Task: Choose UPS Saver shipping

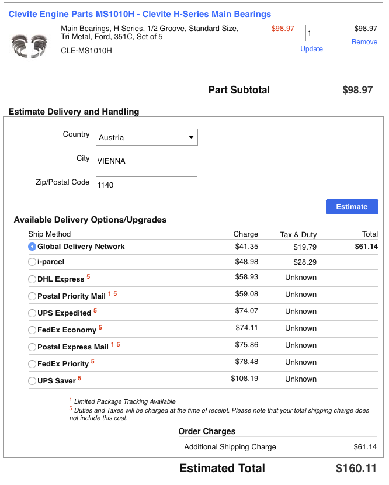Action: [32, 381]
